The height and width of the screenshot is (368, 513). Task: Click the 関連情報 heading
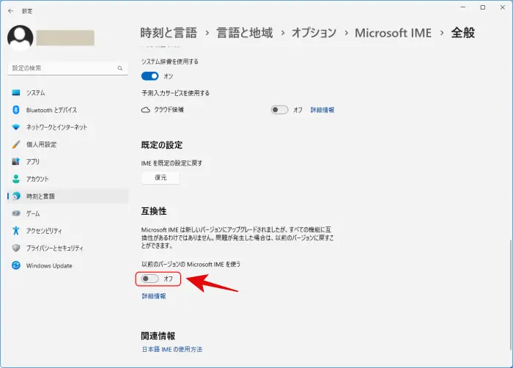click(158, 336)
